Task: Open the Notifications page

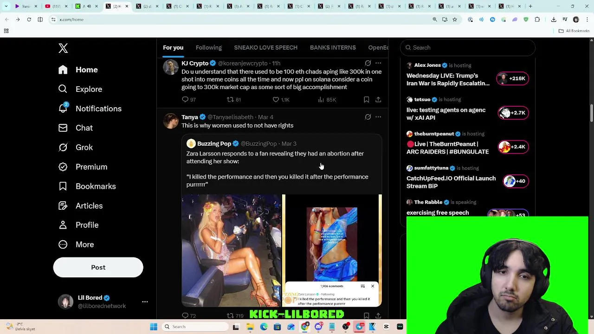Action: tap(90, 109)
